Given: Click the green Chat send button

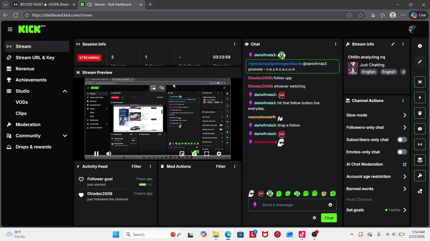Looking at the screenshot, I should point(329,218).
